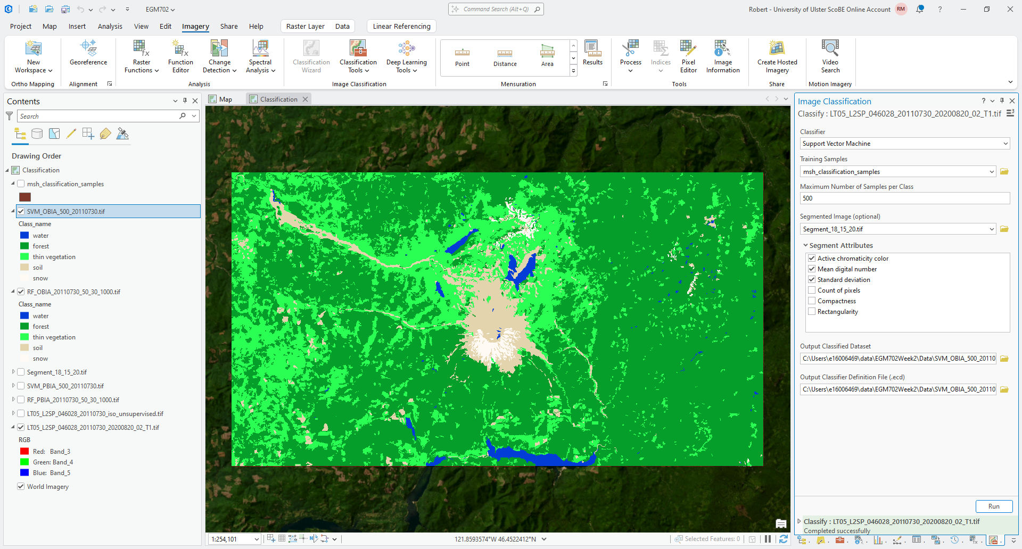Hide the World Imagery layer
This screenshot has height=549, width=1022.
(21, 487)
